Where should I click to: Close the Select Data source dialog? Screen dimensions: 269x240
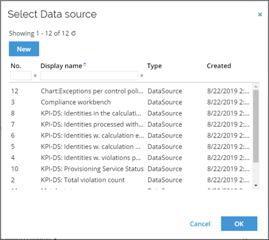pyautogui.click(x=260, y=14)
